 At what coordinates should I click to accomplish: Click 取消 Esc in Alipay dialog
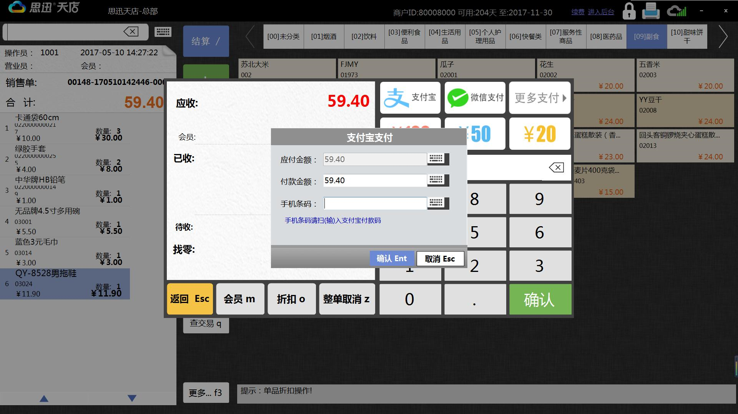[x=440, y=258]
